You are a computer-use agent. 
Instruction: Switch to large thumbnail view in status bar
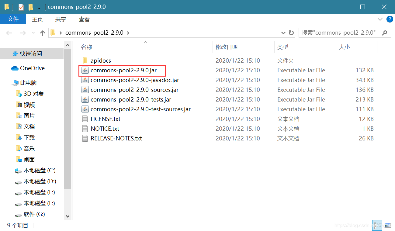pos(387,225)
